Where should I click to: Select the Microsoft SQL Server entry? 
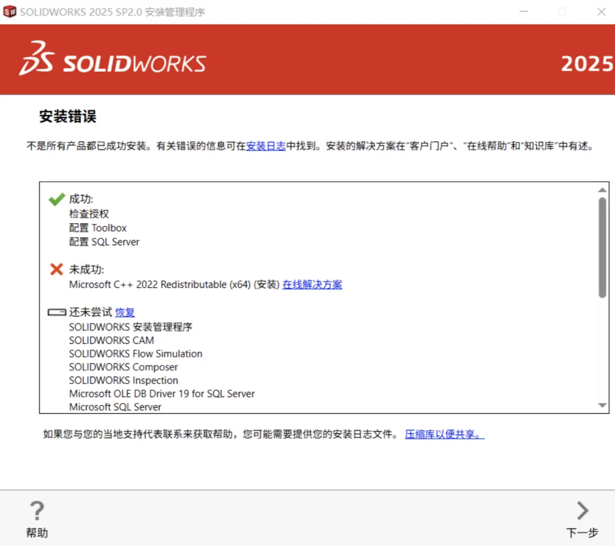click(115, 407)
